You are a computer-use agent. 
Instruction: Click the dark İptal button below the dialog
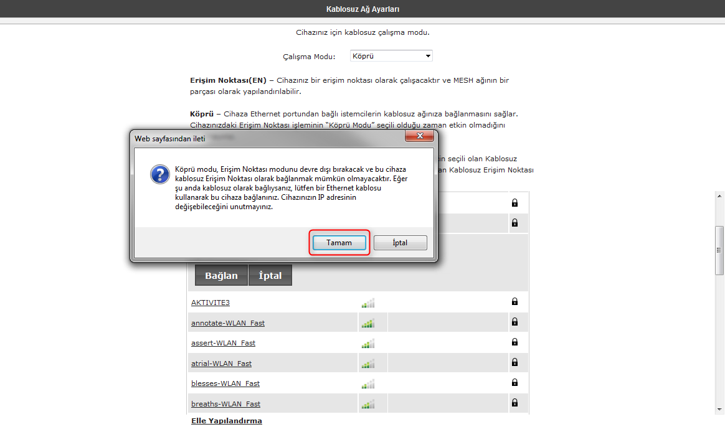[270, 276]
